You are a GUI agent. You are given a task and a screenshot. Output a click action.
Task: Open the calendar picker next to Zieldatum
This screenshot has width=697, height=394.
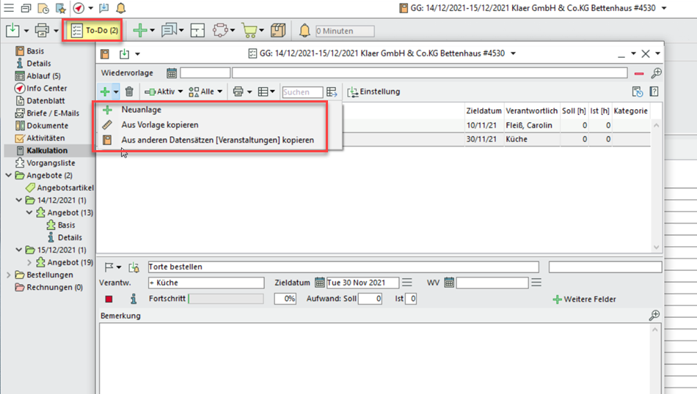(320, 283)
